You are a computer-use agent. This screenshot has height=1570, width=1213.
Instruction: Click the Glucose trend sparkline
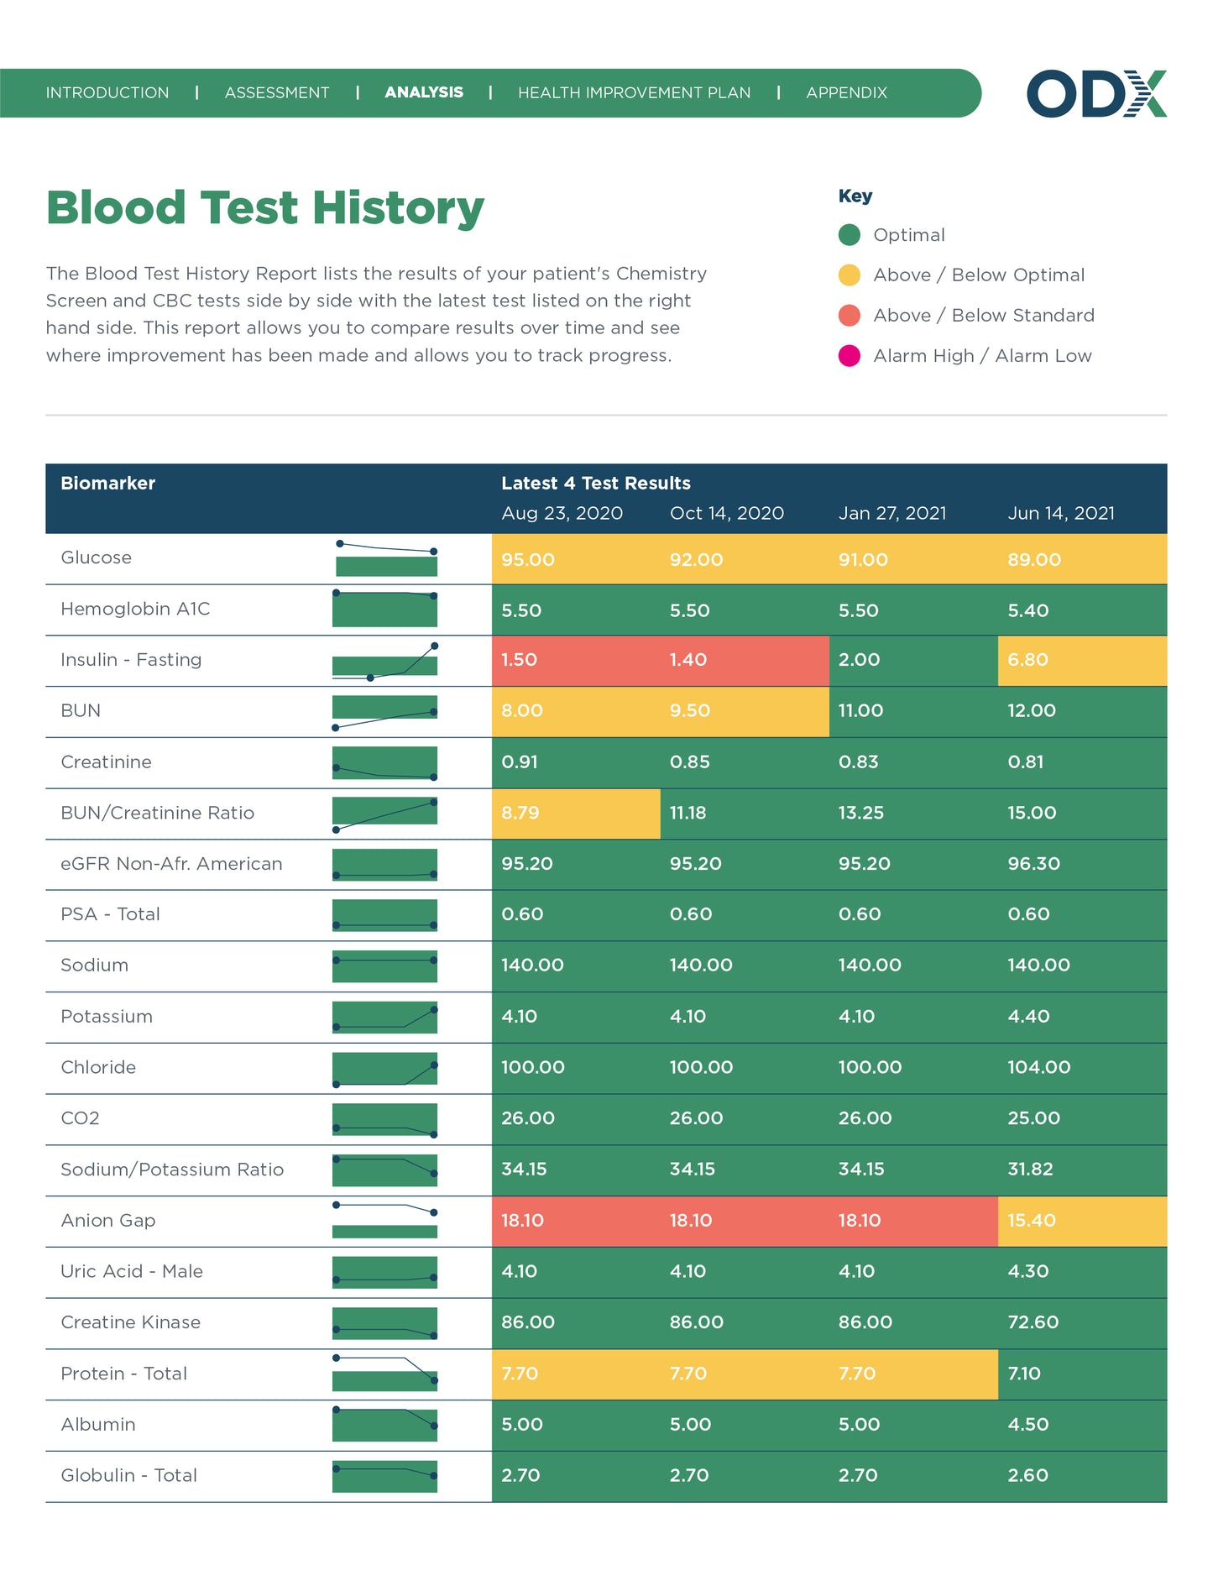385,559
